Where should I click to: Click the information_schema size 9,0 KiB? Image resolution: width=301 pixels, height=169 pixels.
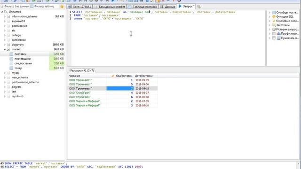tap(60, 16)
